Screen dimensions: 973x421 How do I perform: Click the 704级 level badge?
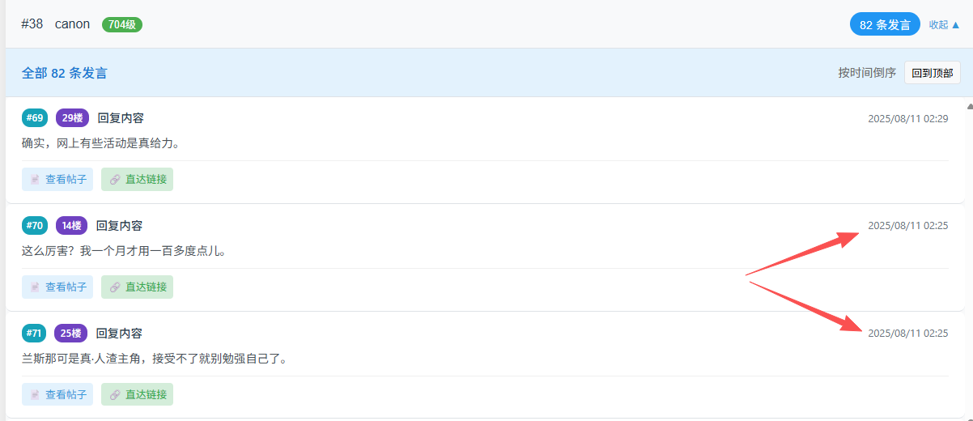click(121, 24)
